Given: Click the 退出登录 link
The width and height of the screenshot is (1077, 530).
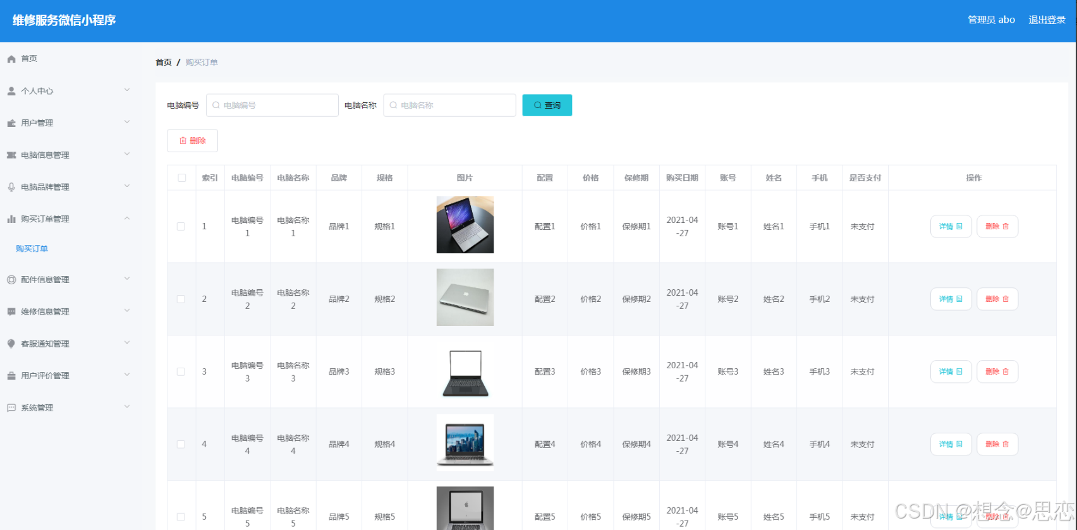Looking at the screenshot, I should pyautogui.click(x=1047, y=20).
